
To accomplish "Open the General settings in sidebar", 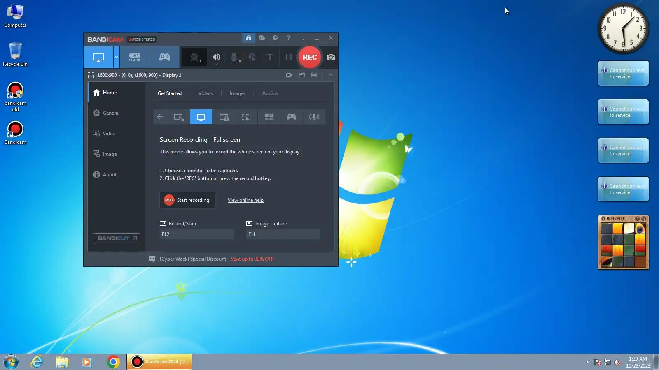I will click(117, 113).
